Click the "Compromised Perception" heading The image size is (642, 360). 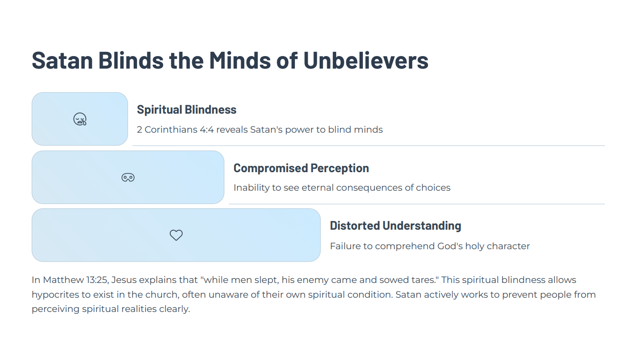[301, 168]
